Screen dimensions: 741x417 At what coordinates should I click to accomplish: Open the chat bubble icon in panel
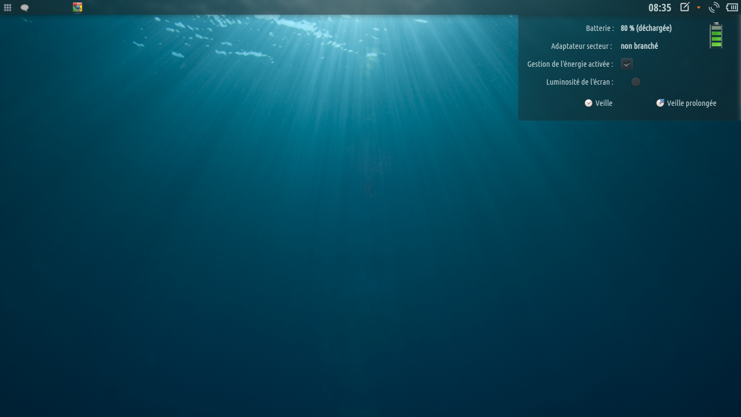point(24,8)
